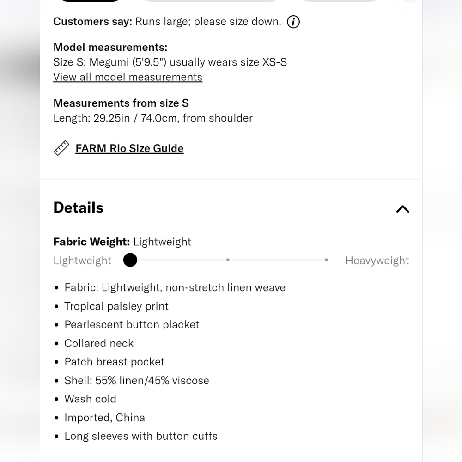Click the middle marker on fabric weight slider
This screenshot has width=462, height=462.
point(228,260)
